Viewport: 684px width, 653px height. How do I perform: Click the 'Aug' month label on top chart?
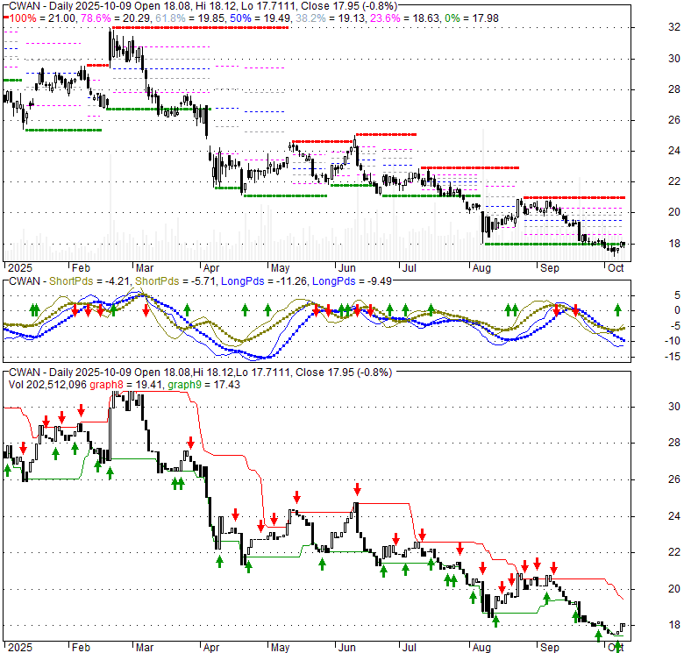(x=481, y=267)
